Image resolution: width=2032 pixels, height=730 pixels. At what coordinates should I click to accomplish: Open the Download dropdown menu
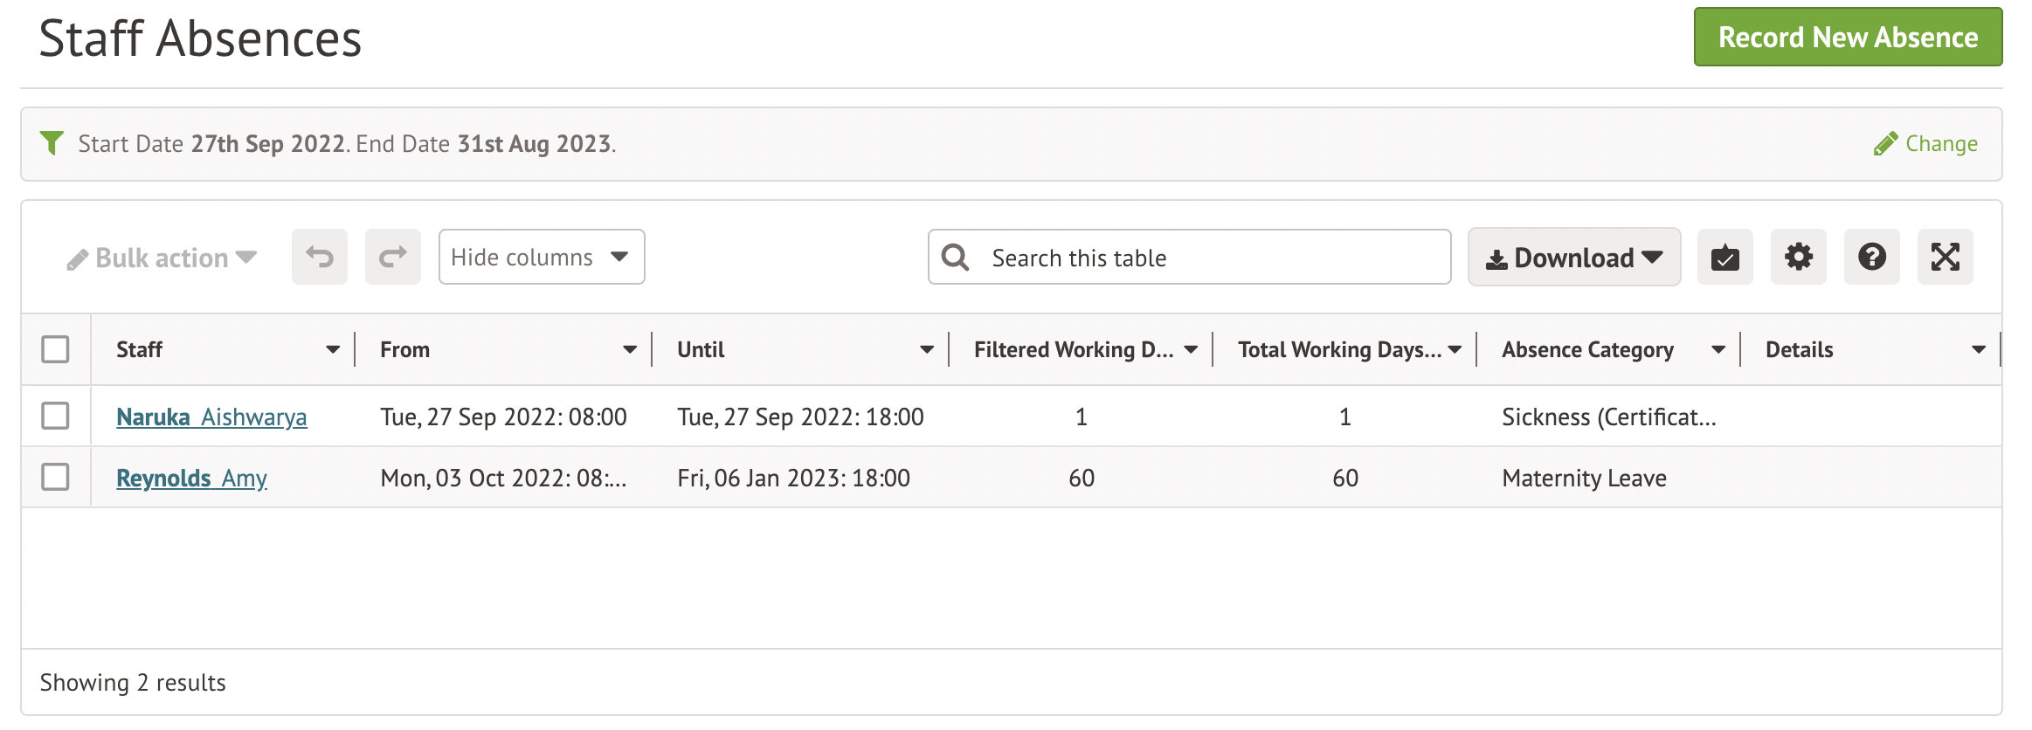coord(1573,258)
